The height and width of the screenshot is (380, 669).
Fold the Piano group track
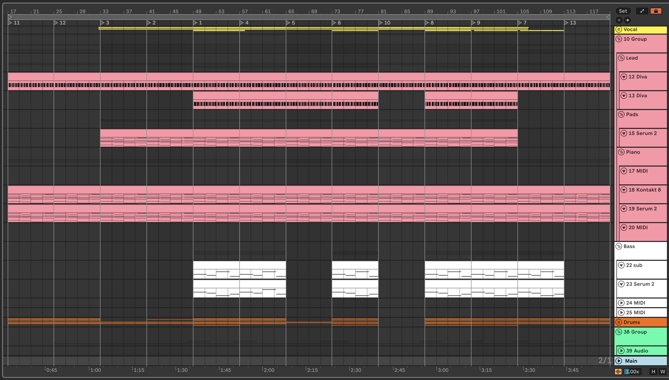[621, 152]
